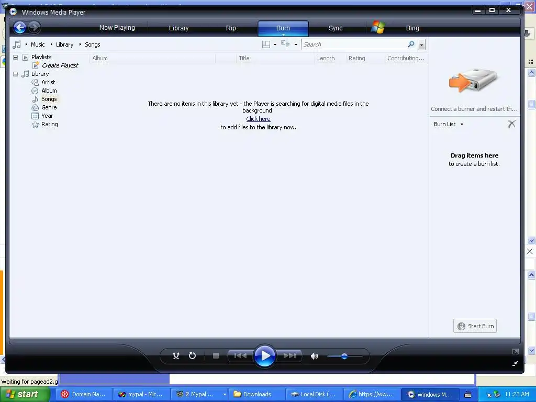Image resolution: width=536 pixels, height=402 pixels.
Task: Switch to full-screen view icon
Action: tap(516, 351)
